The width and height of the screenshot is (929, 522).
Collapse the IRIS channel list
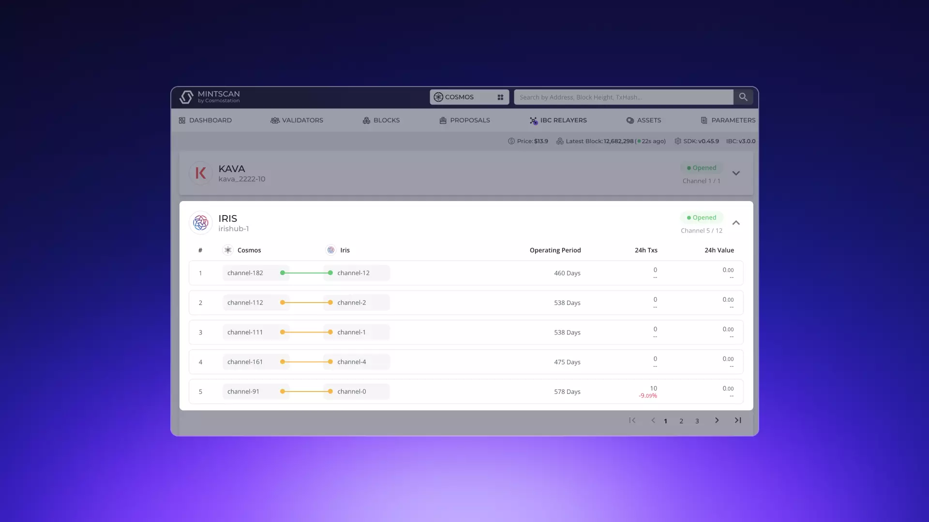[x=736, y=223]
